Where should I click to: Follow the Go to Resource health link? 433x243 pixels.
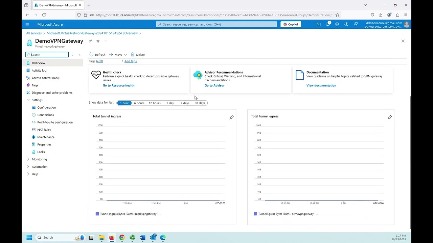point(118,85)
